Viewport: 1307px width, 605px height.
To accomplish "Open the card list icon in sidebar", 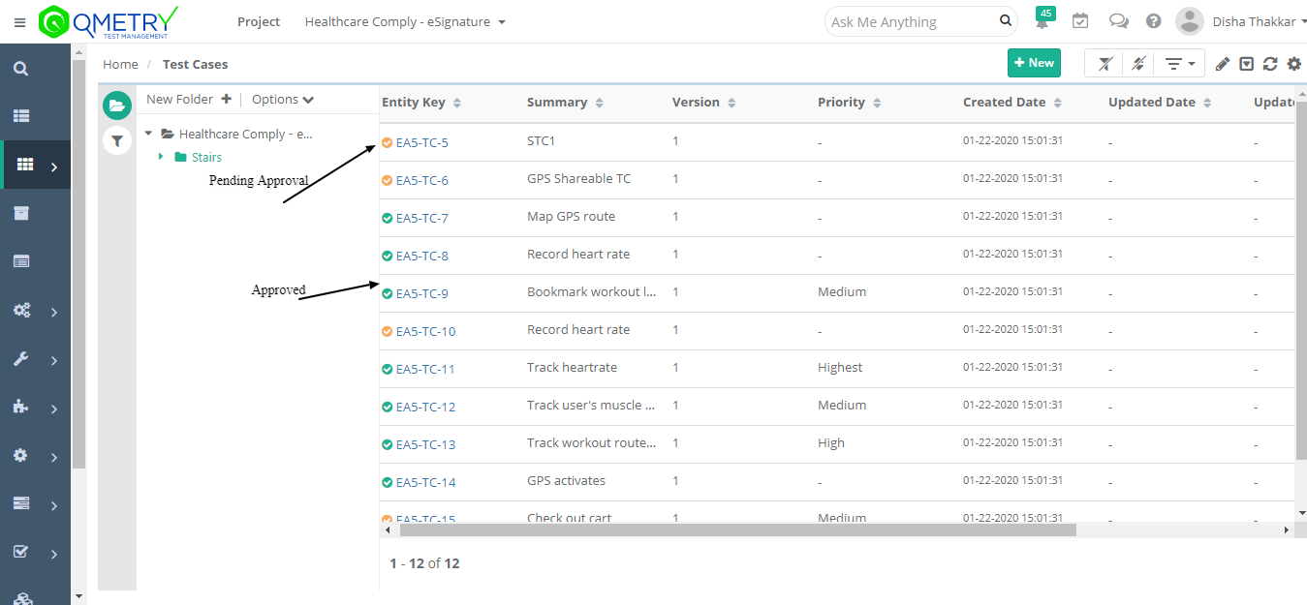I will point(21,261).
